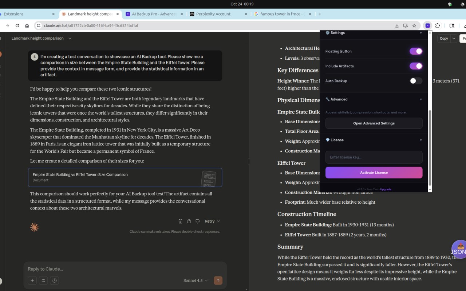The image size is (466, 291).
Task: Toggle the Include Artifacts switch
Action: [x=416, y=66]
